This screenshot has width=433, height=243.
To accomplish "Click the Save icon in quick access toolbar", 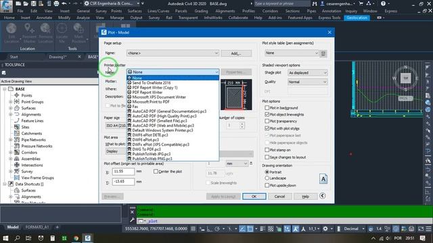I will (33, 4).
